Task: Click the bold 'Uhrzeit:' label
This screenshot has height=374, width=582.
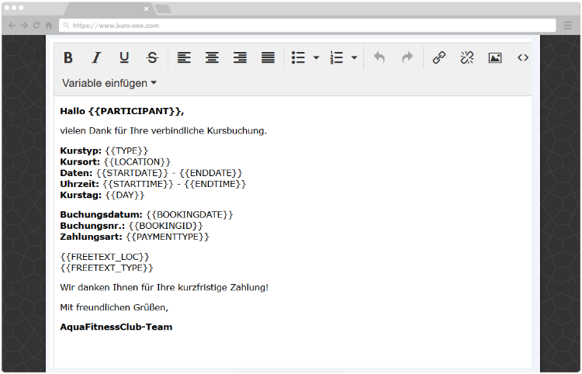Action: [x=79, y=184]
